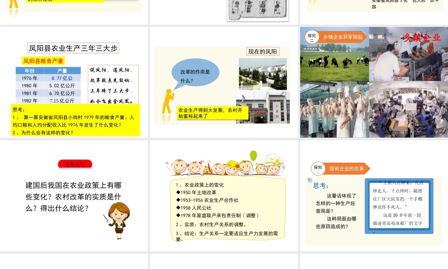Click the 乡镇企业异军突起 orange banner

coord(343,37)
